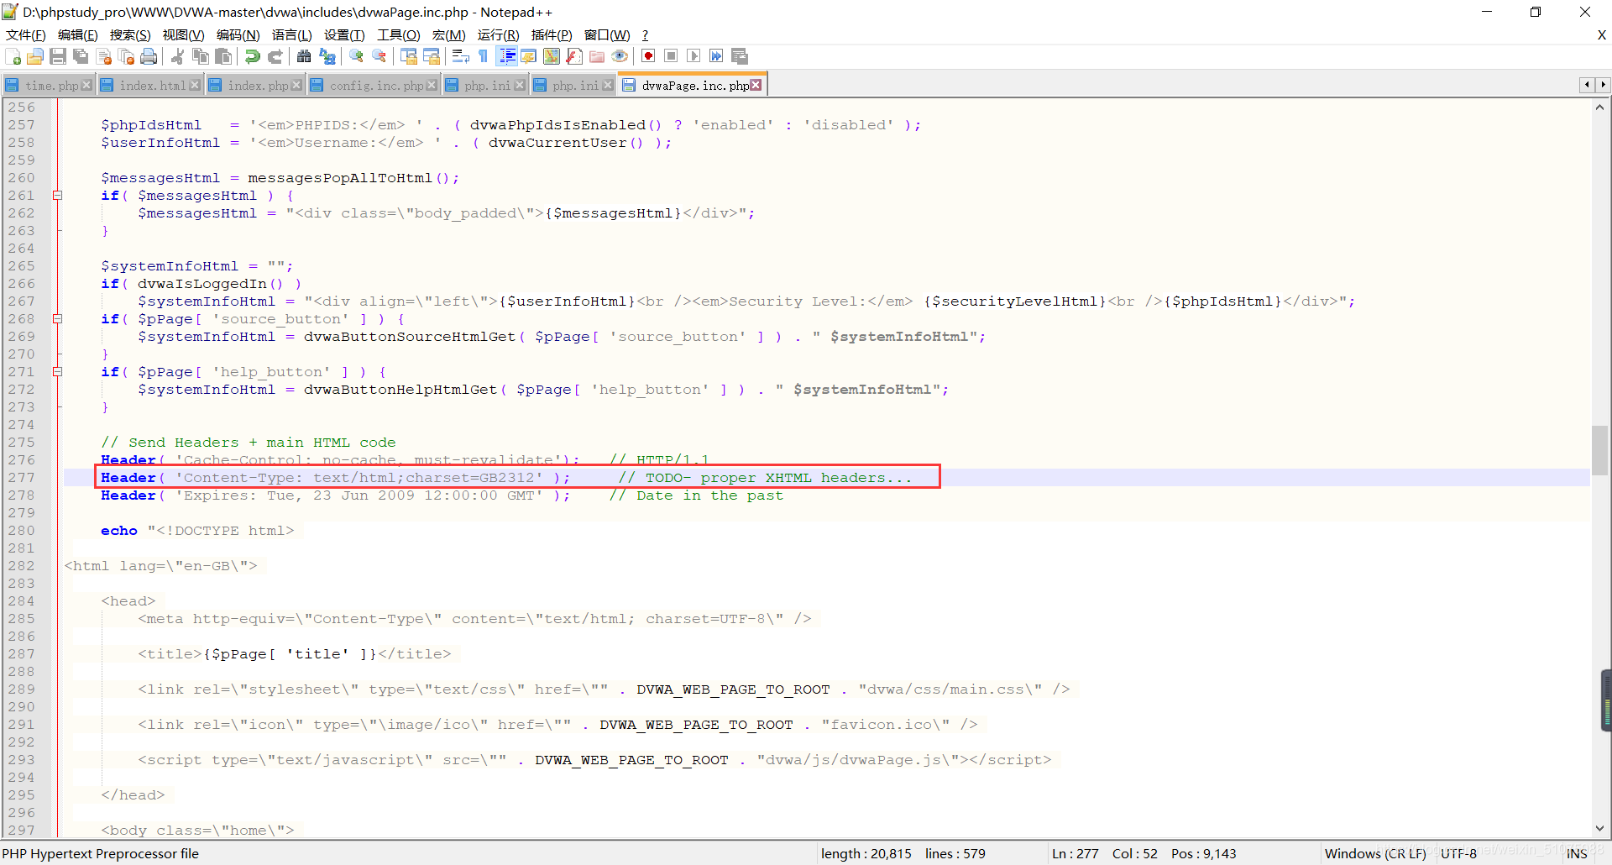The width and height of the screenshot is (1612, 865).
Task: Stop macro recording square icon
Action: coord(671,56)
